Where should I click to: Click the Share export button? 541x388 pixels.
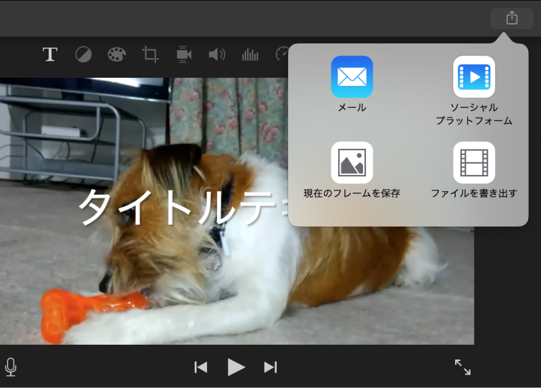[512, 18]
